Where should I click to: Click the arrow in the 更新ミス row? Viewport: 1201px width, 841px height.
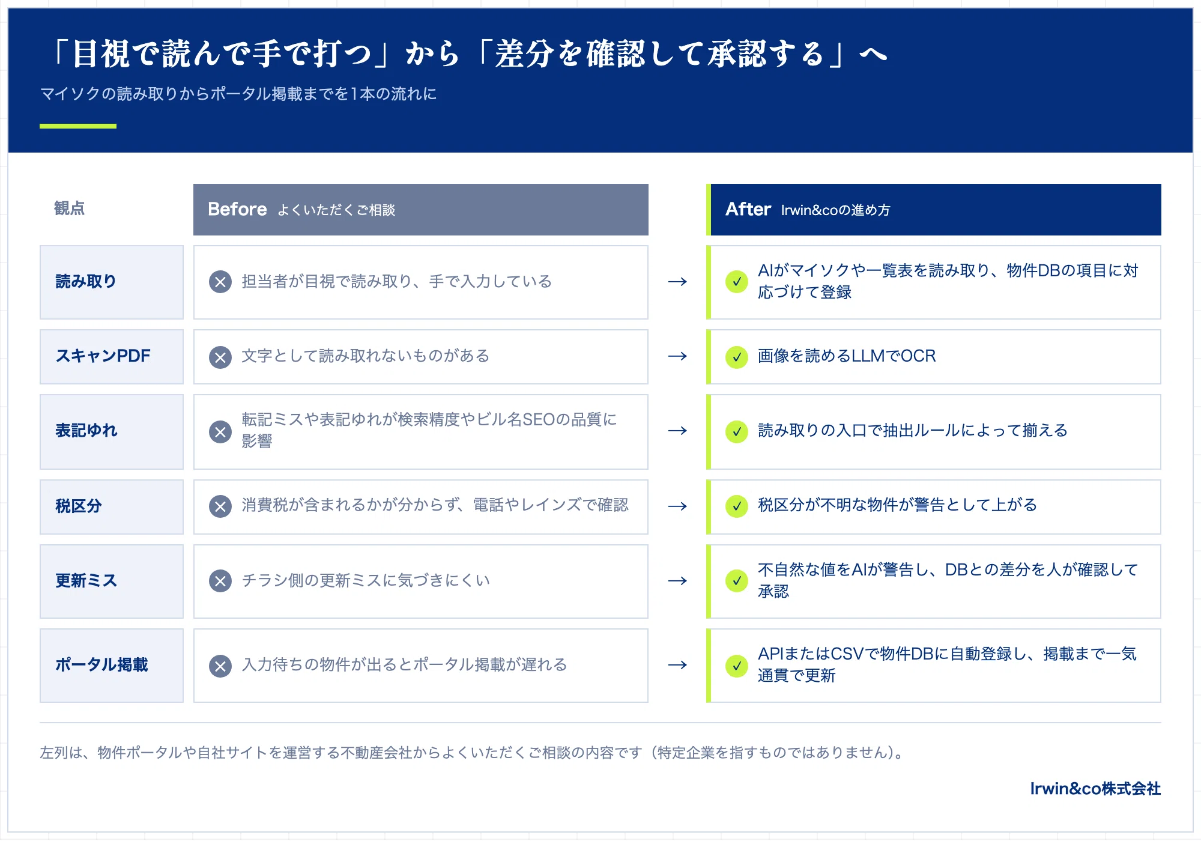pyautogui.click(x=677, y=581)
